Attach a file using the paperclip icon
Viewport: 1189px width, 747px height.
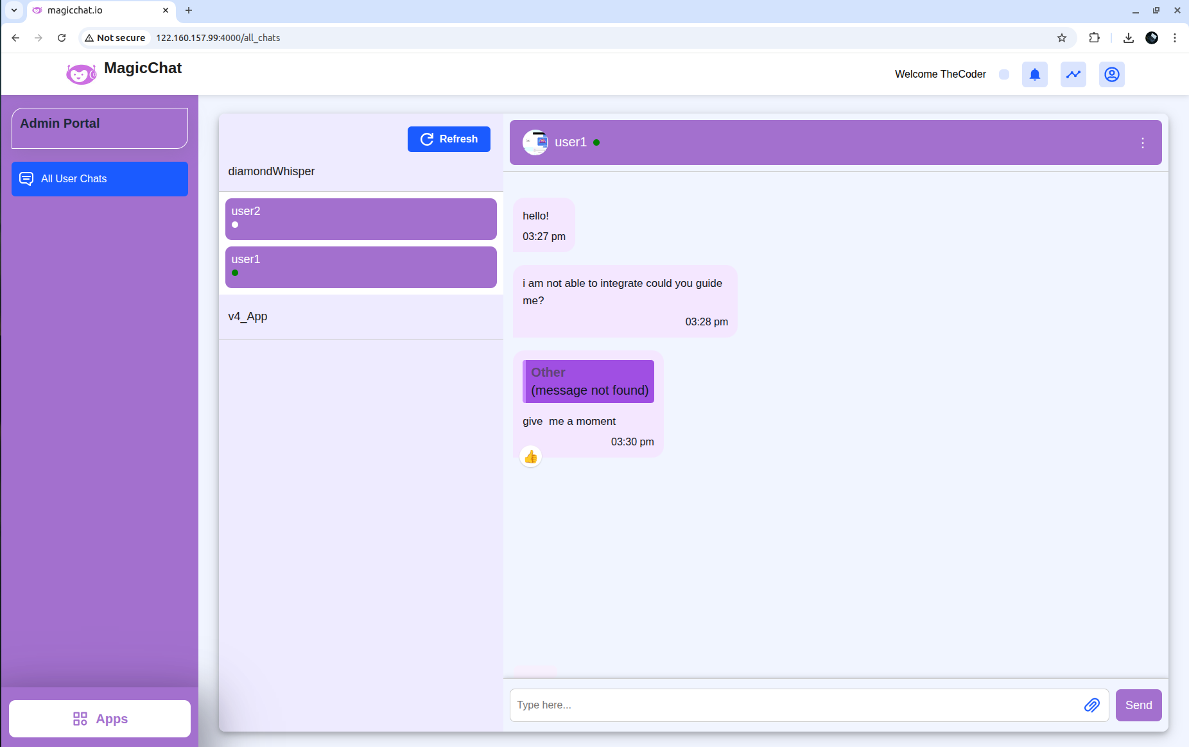[1091, 705]
